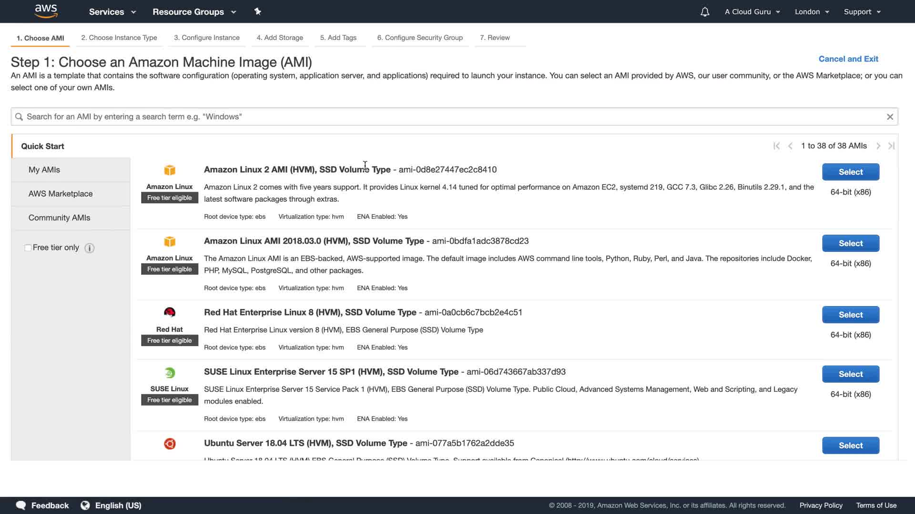Click the Red Hat logo icon
The height and width of the screenshot is (514, 915).
tap(170, 312)
